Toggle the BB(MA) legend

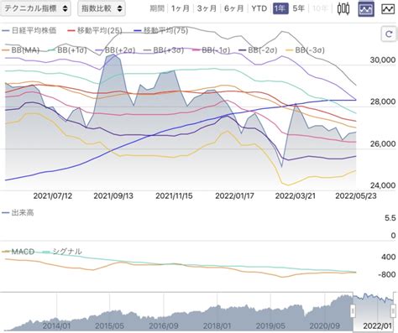click(21, 50)
